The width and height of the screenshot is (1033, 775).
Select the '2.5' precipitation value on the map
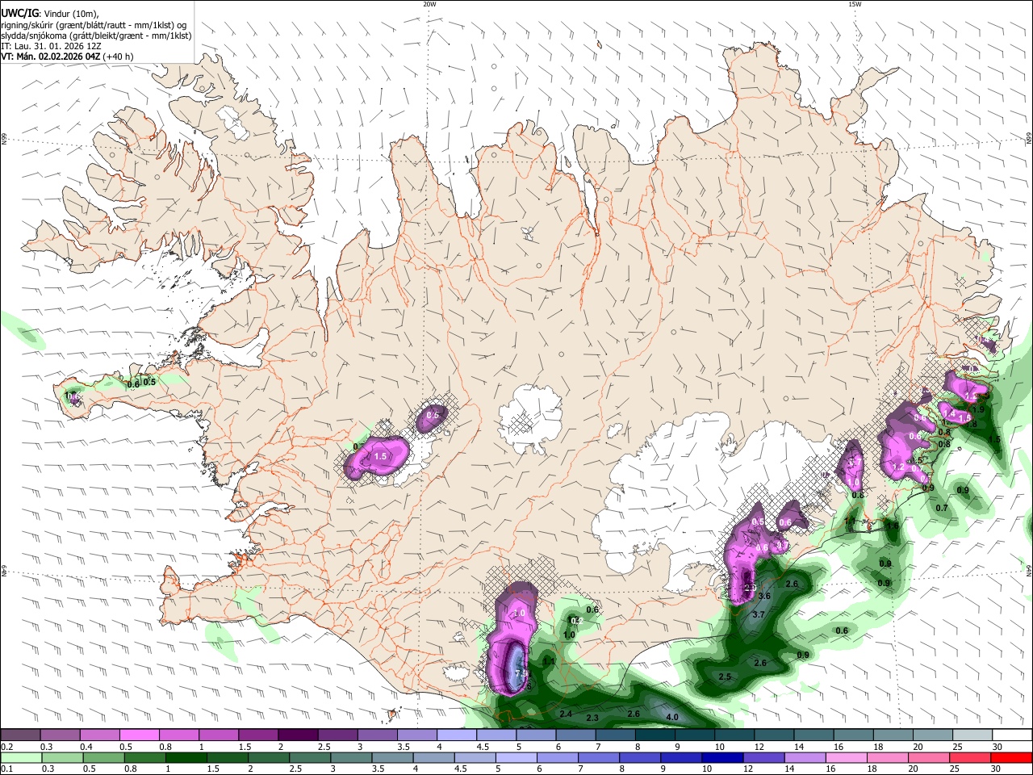[725, 677]
